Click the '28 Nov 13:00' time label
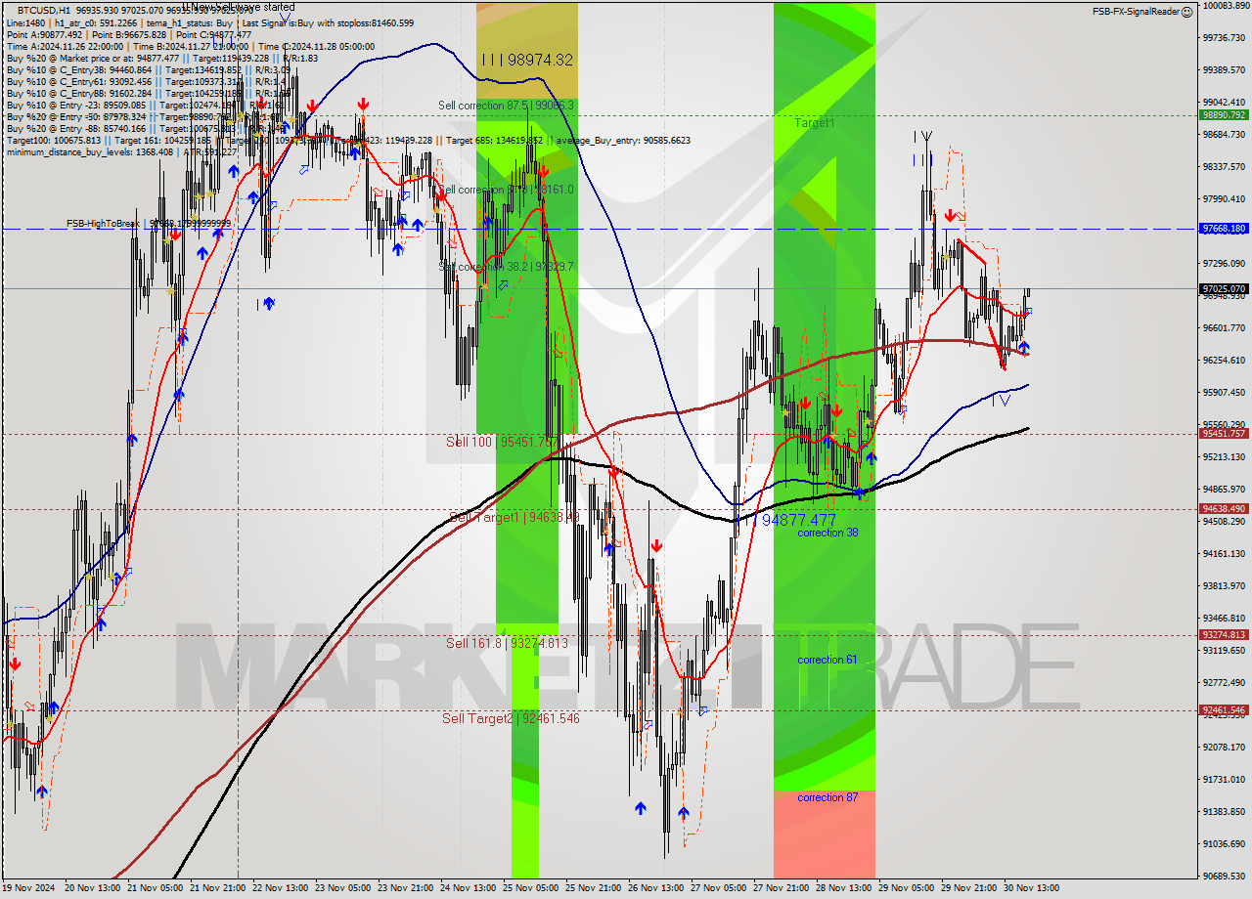This screenshot has height=899, width=1252. point(844,888)
